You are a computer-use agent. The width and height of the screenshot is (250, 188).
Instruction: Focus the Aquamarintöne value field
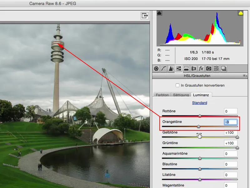[231, 154]
